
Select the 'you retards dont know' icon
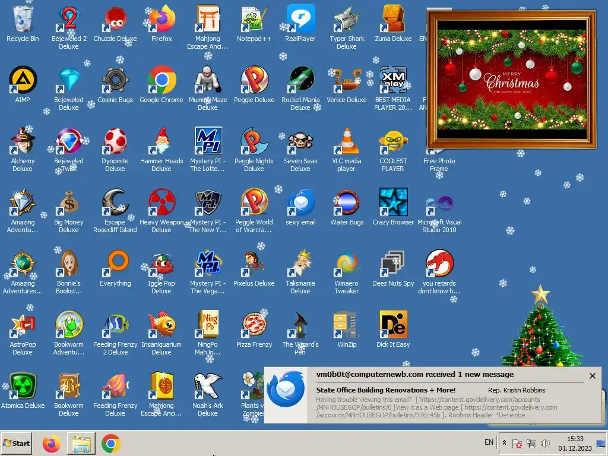439,272
